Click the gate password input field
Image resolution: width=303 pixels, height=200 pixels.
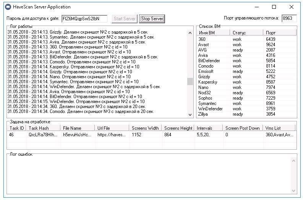(84, 19)
